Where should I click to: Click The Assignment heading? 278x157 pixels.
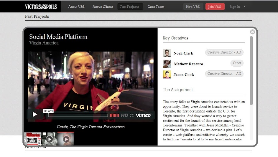pyautogui.click(x=178, y=90)
